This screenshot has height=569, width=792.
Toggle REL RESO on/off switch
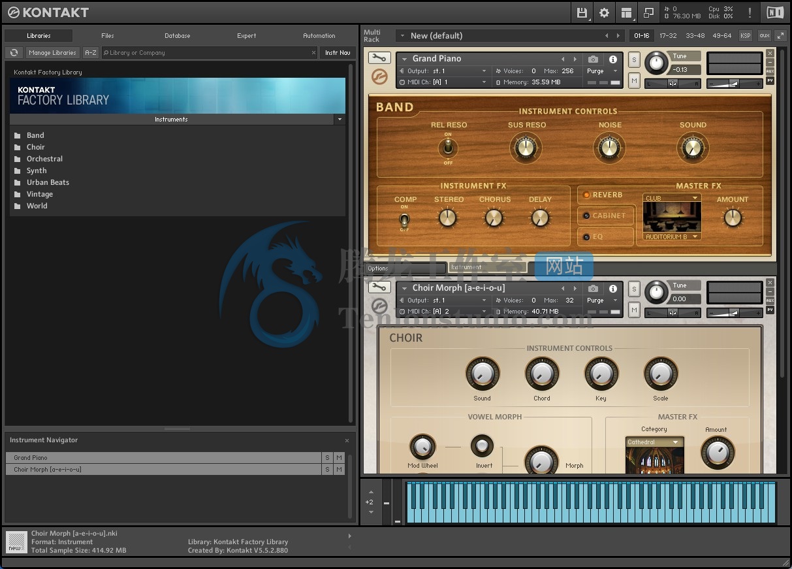(448, 148)
